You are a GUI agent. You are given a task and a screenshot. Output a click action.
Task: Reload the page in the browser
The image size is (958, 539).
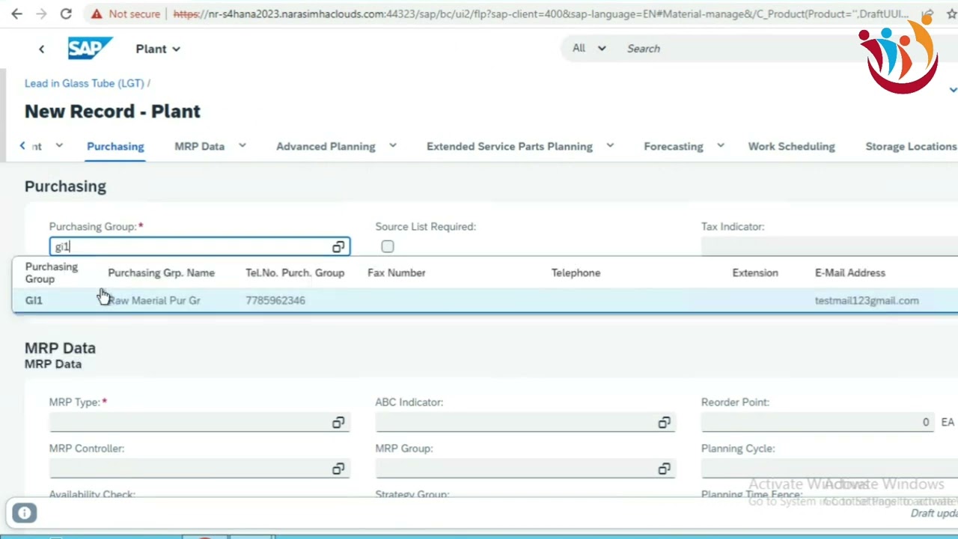(x=66, y=13)
